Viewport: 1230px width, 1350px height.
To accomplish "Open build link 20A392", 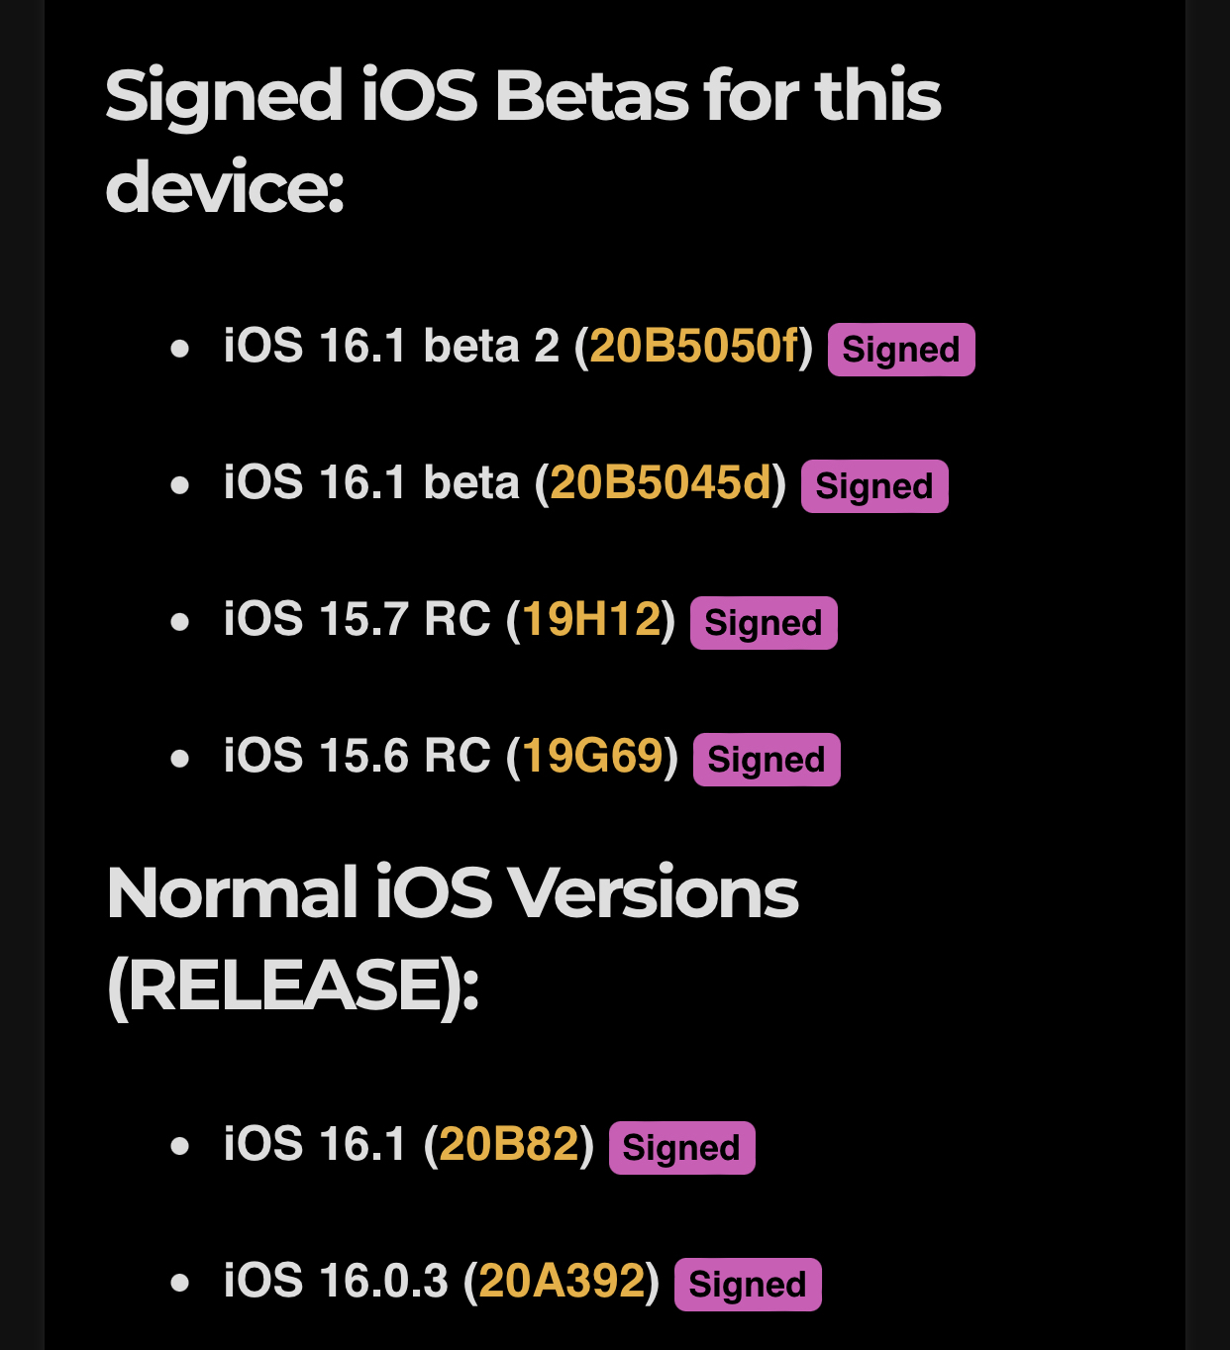I will (562, 1282).
